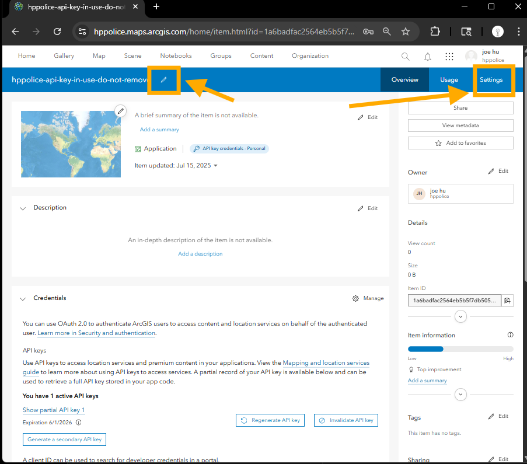This screenshot has width=527, height=464.
Task: Edit the Owner
Action: pyautogui.click(x=498, y=171)
